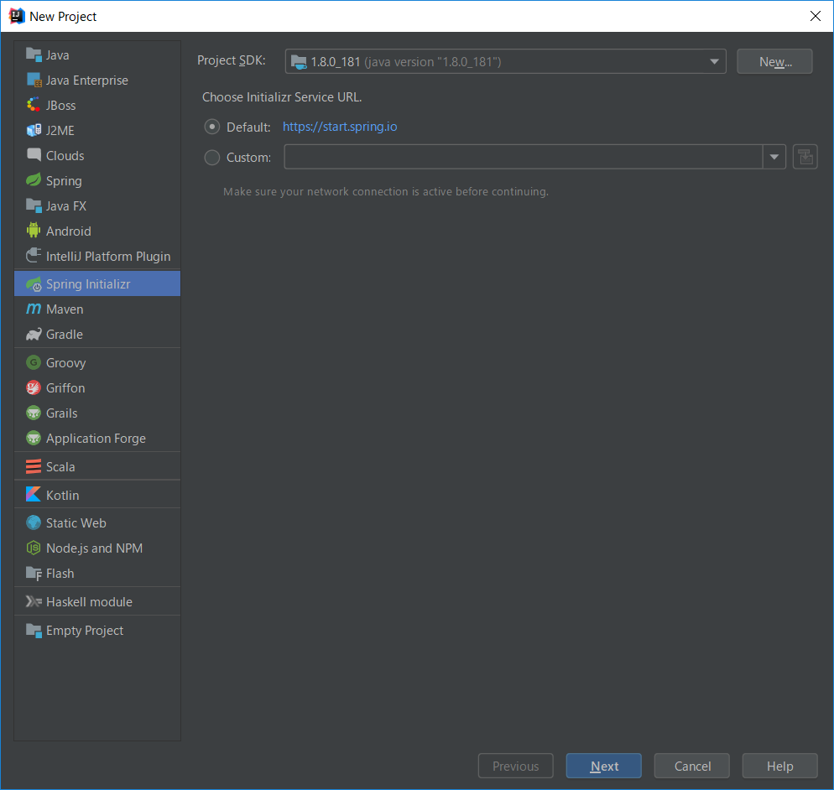Select the Clouds label in list
Image resolution: width=834 pixels, height=790 pixels.
(65, 156)
